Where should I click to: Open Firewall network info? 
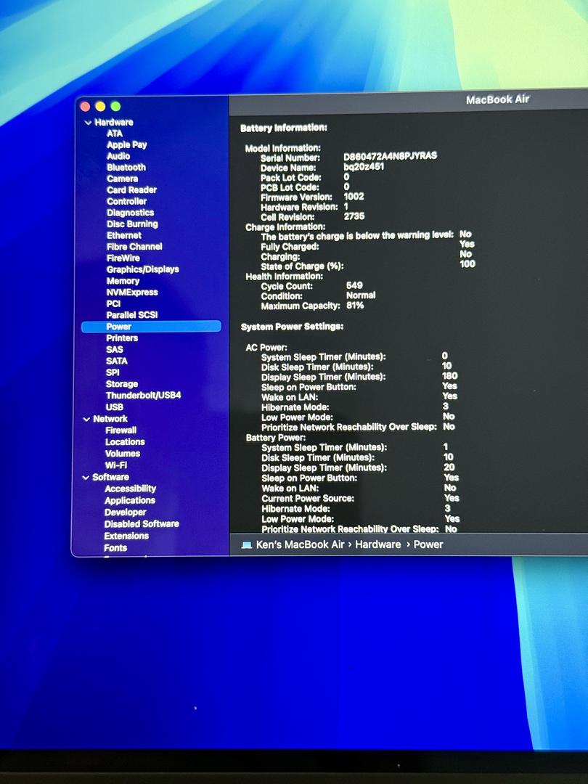[121, 430]
